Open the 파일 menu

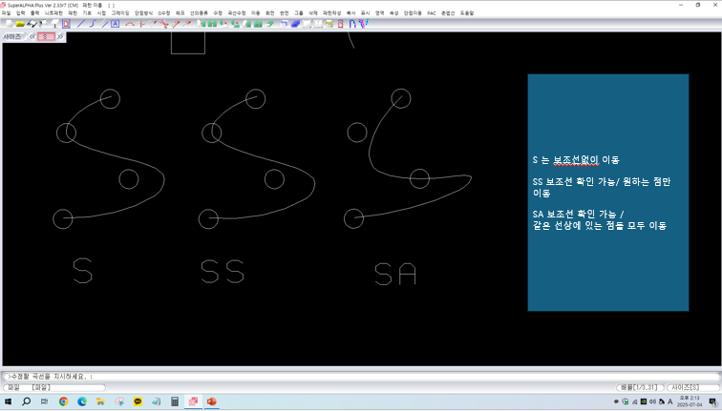pos(6,13)
